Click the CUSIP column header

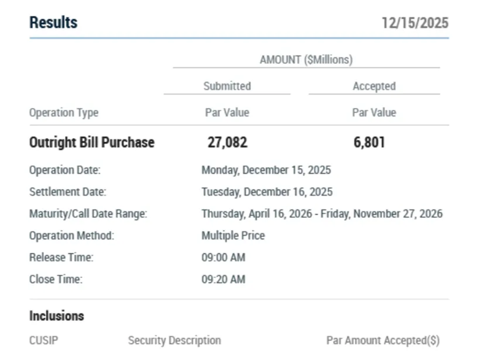44,340
